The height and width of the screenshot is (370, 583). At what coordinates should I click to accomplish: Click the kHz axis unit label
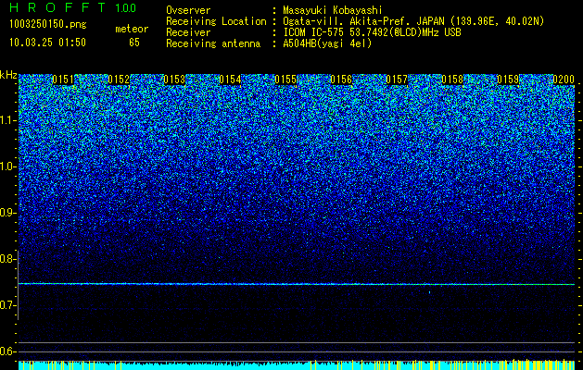coord(8,75)
